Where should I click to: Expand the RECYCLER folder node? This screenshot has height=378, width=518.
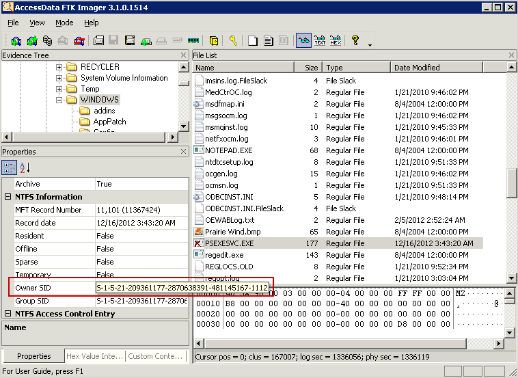[59, 67]
